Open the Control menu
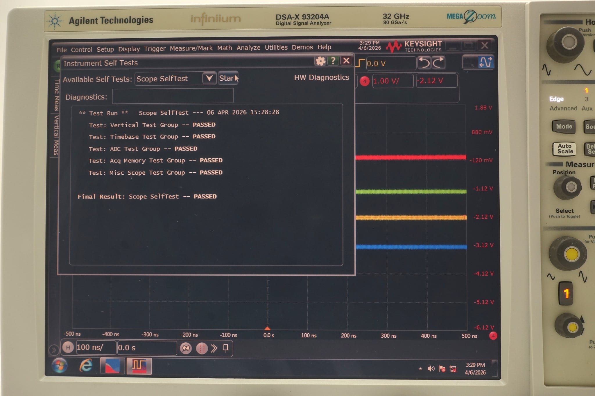This screenshot has height=396, width=595. [x=81, y=50]
